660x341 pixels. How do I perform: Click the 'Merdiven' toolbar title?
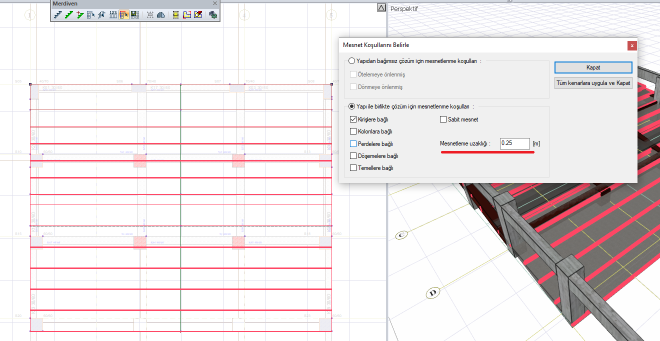pyautogui.click(x=65, y=3)
